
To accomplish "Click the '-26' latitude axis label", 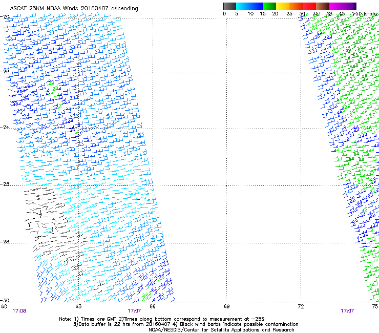I will point(5,184).
